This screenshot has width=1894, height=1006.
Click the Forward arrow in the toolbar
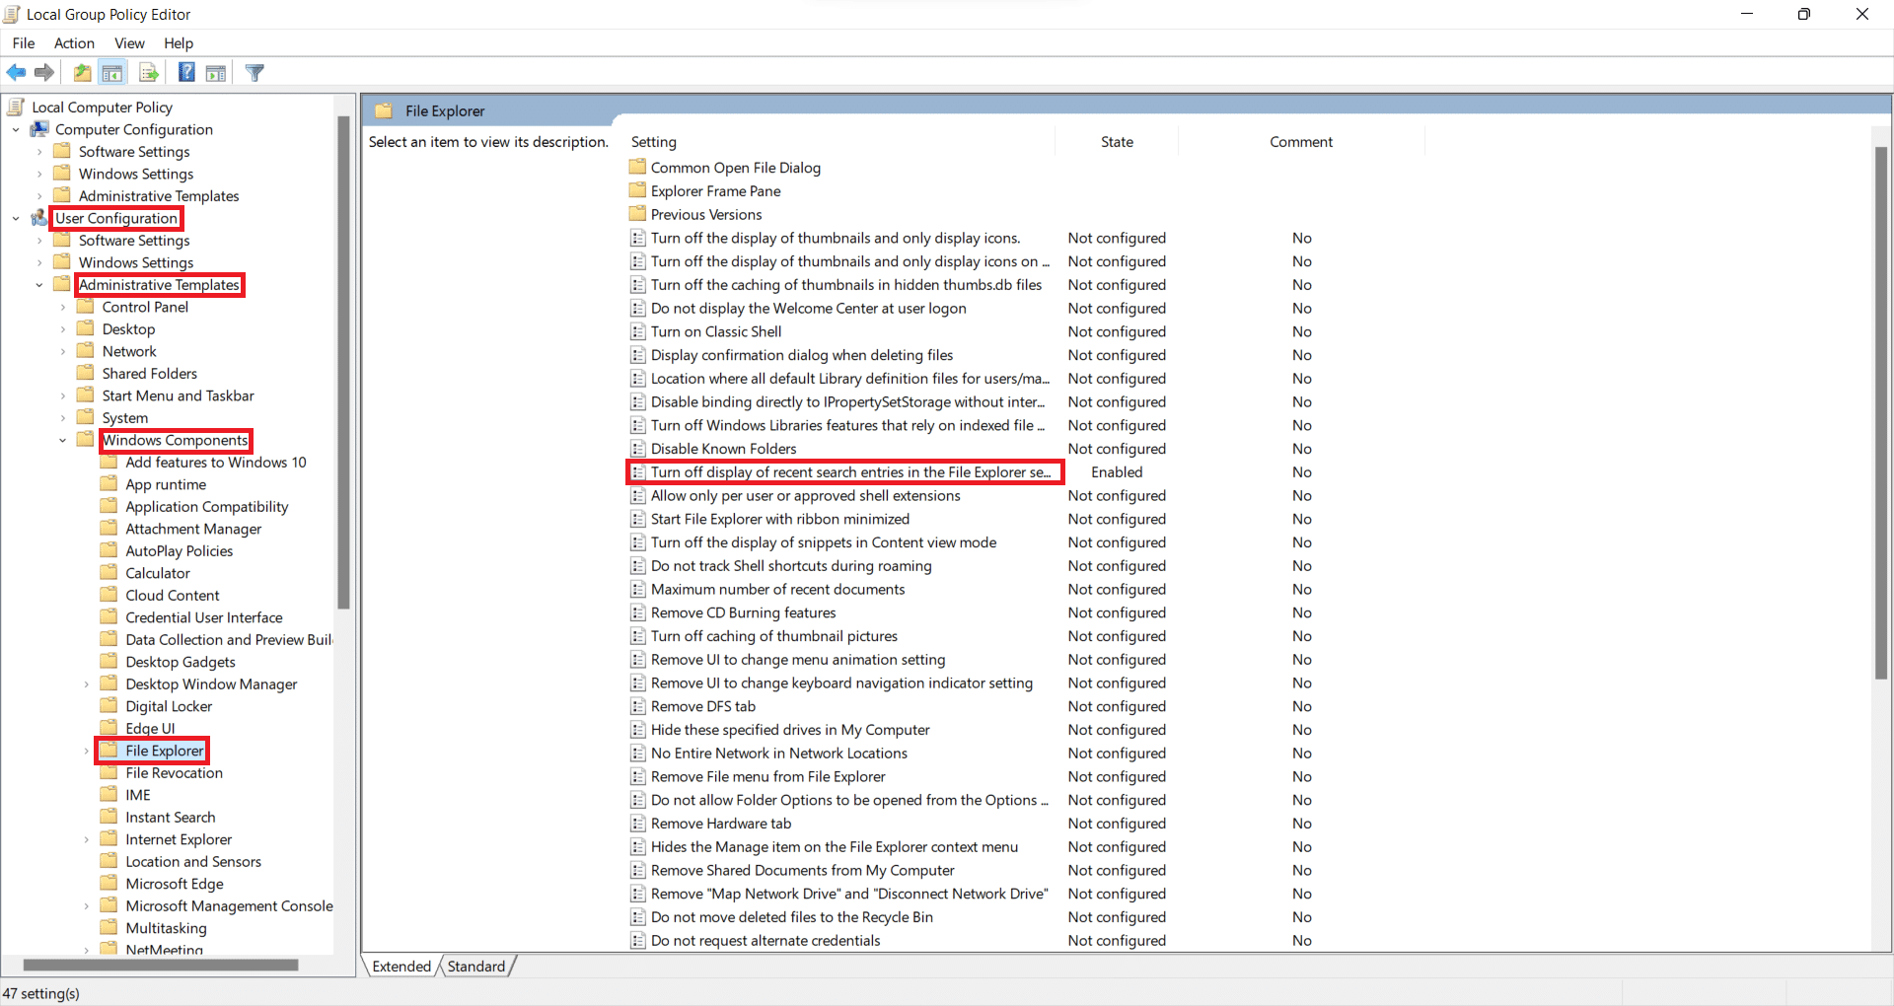tap(44, 73)
